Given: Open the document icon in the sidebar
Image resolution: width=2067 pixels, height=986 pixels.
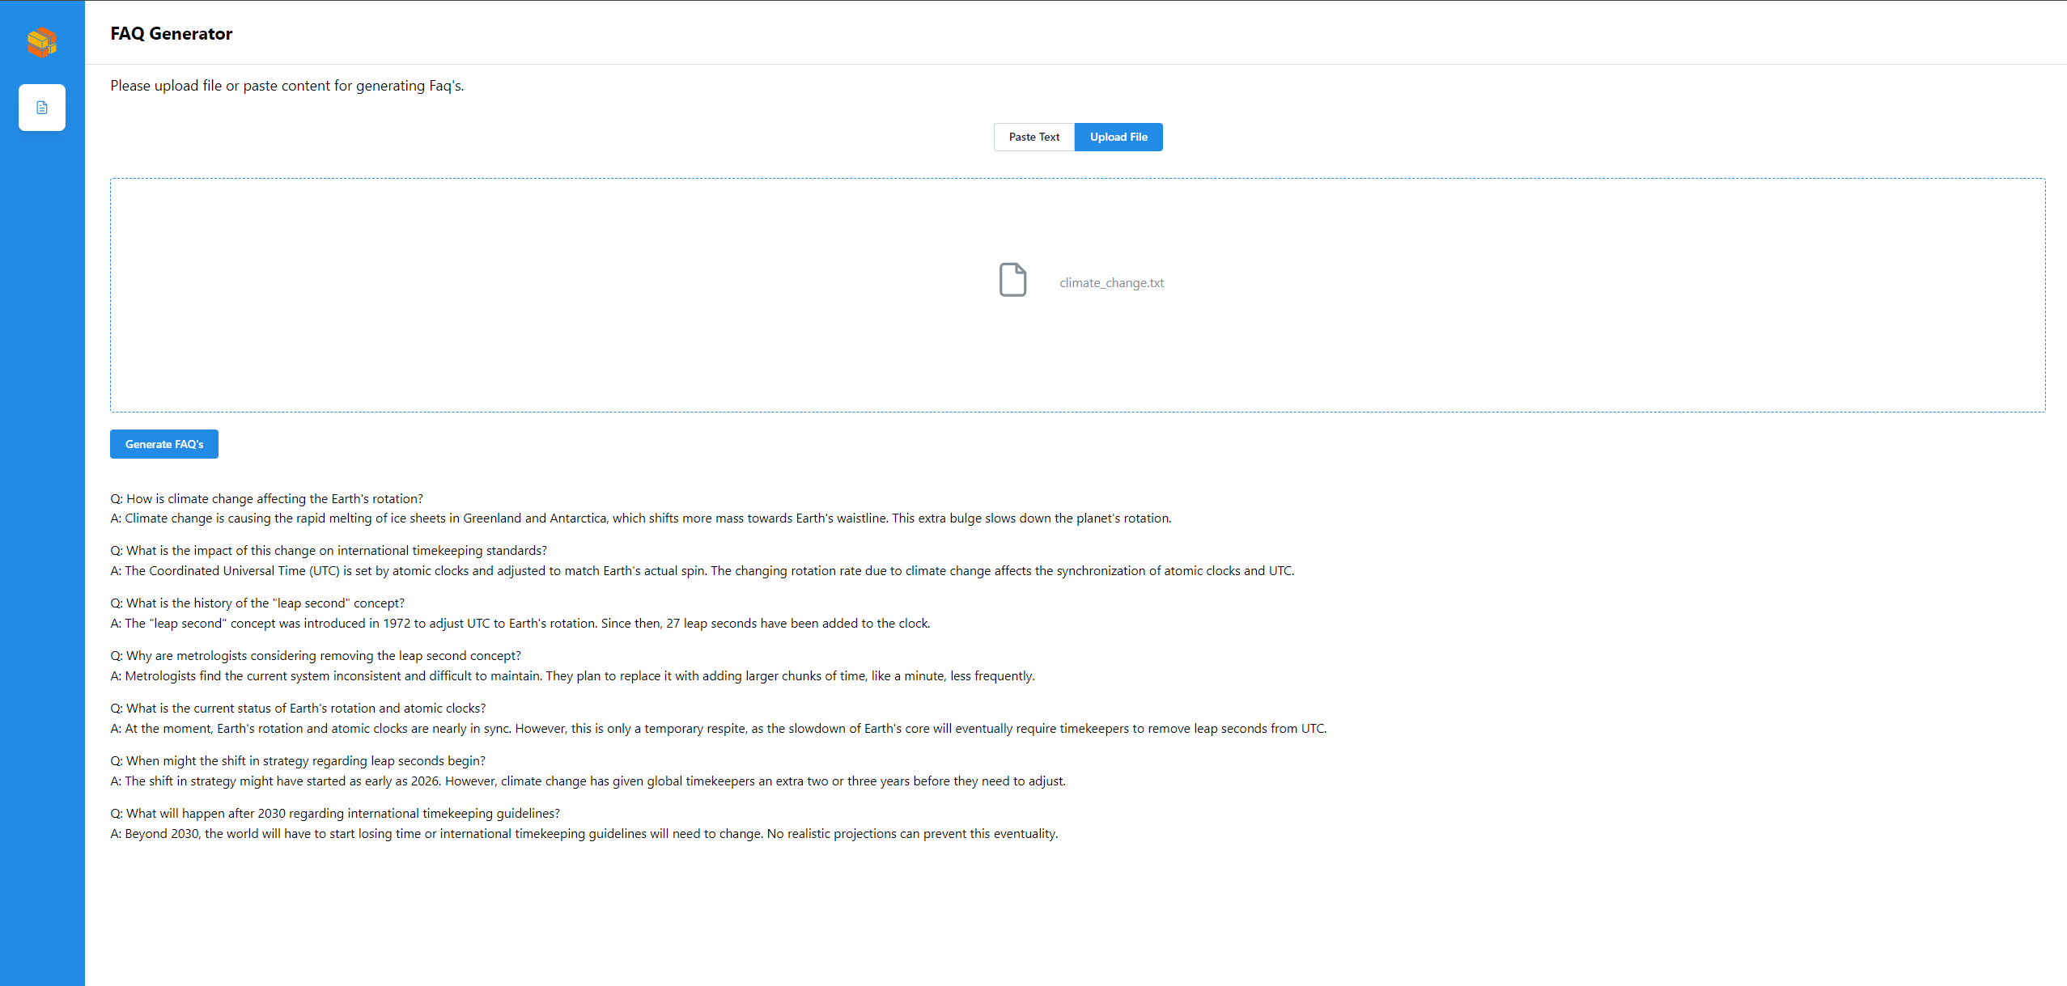Looking at the screenshot, I should [42, 108].
